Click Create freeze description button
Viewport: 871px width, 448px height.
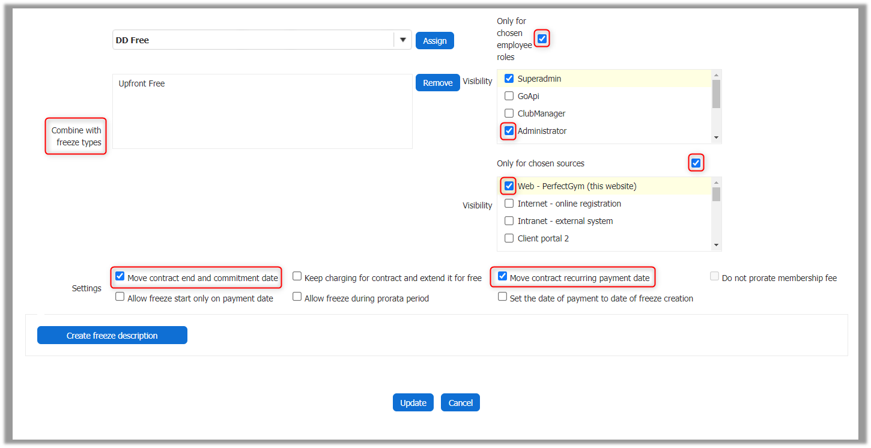click(112, 336)
